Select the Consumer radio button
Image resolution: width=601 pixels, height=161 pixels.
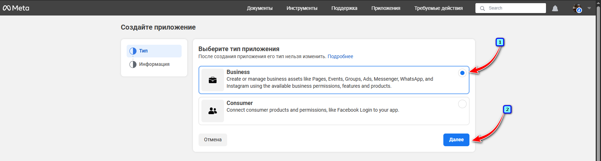(x=462, y=104)
